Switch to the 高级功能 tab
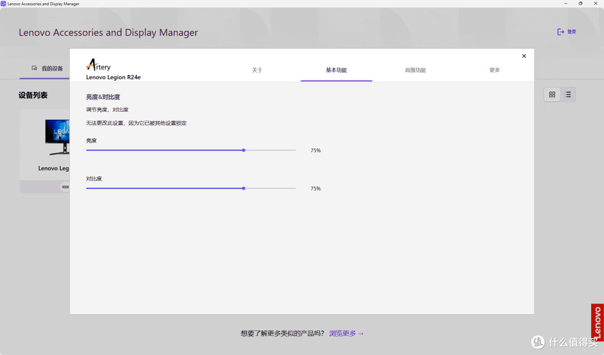The image size is (604, 355). (x=415, y=70)
